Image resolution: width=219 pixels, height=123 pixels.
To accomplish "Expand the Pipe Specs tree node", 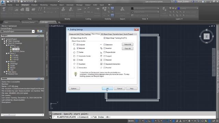I will click(x=4, y=72).
